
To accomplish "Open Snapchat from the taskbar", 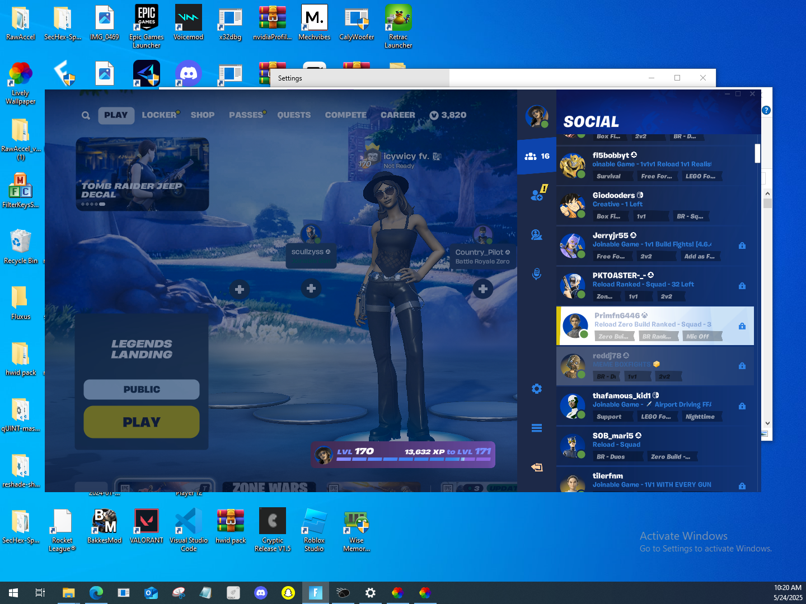I will point(288,593).
